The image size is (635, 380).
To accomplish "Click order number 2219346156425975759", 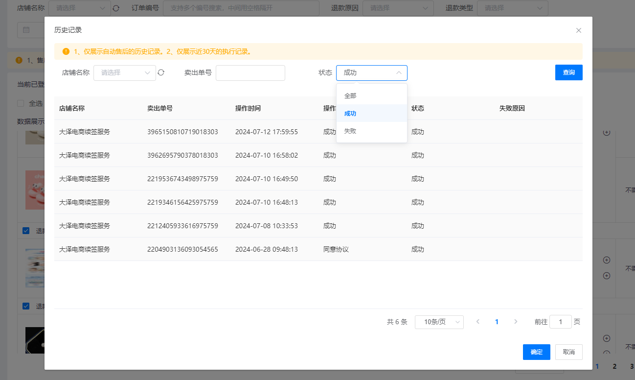I will (182, 202).
